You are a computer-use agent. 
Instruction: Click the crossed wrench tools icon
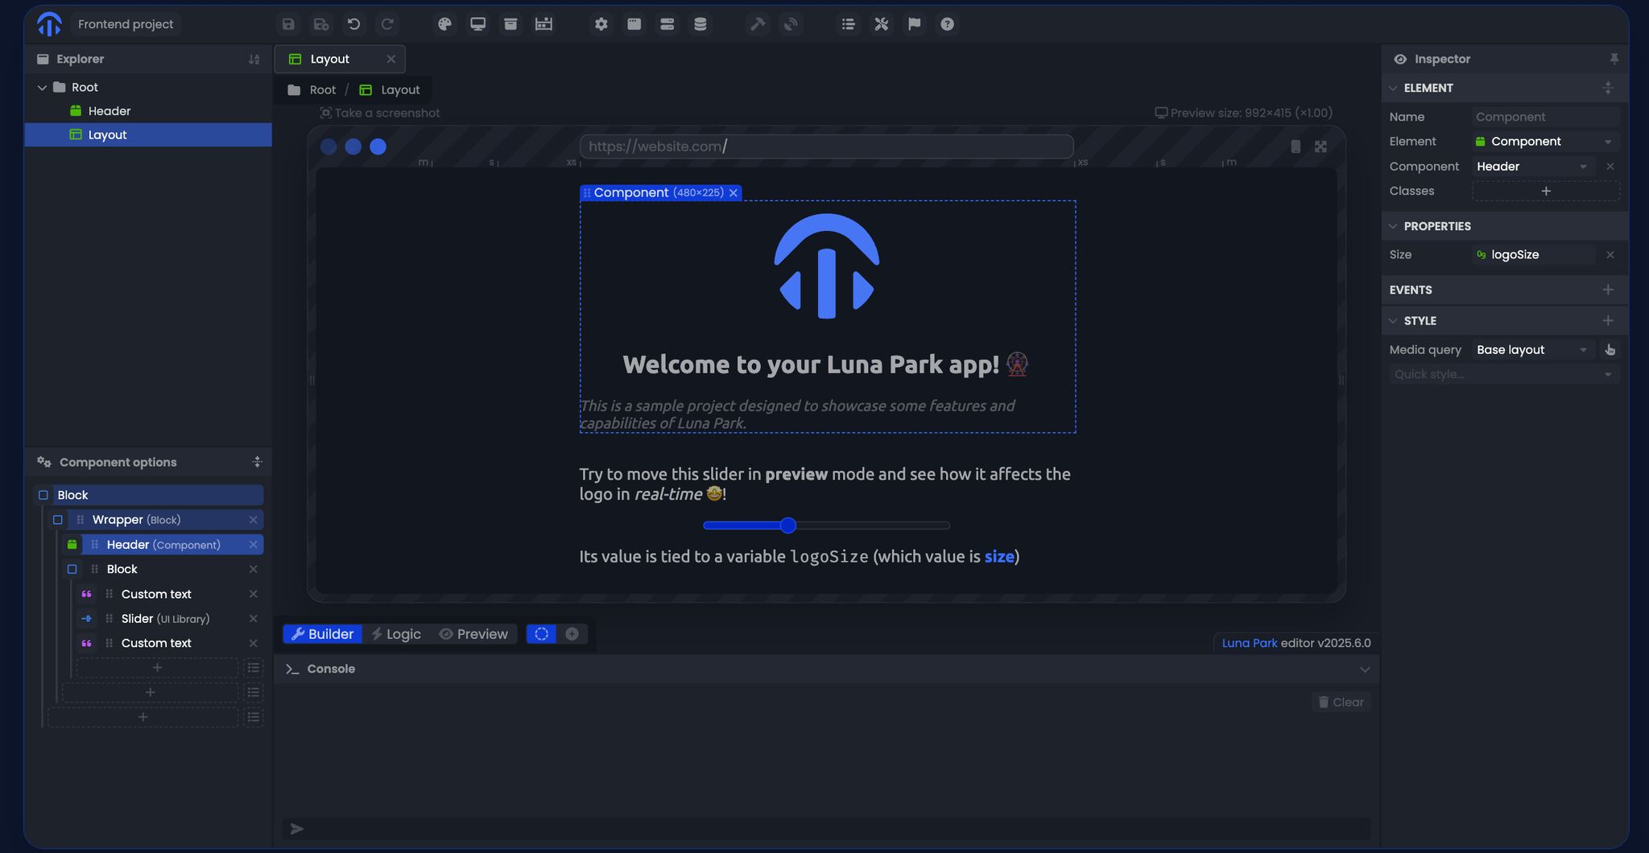(x=882, y=24)
